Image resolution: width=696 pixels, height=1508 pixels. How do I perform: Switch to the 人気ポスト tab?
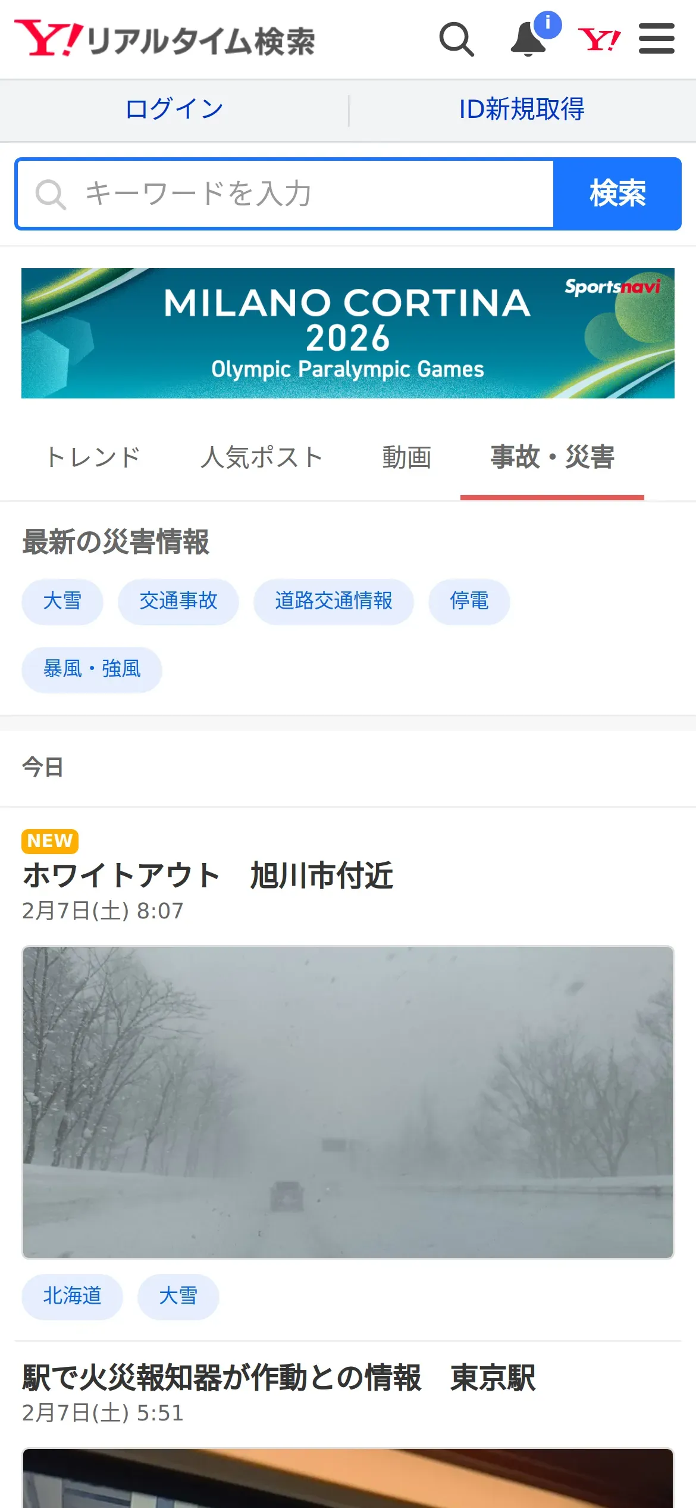(262, 457)
